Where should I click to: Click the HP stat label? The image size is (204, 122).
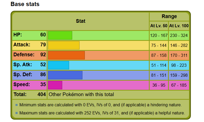click(18, 35)
